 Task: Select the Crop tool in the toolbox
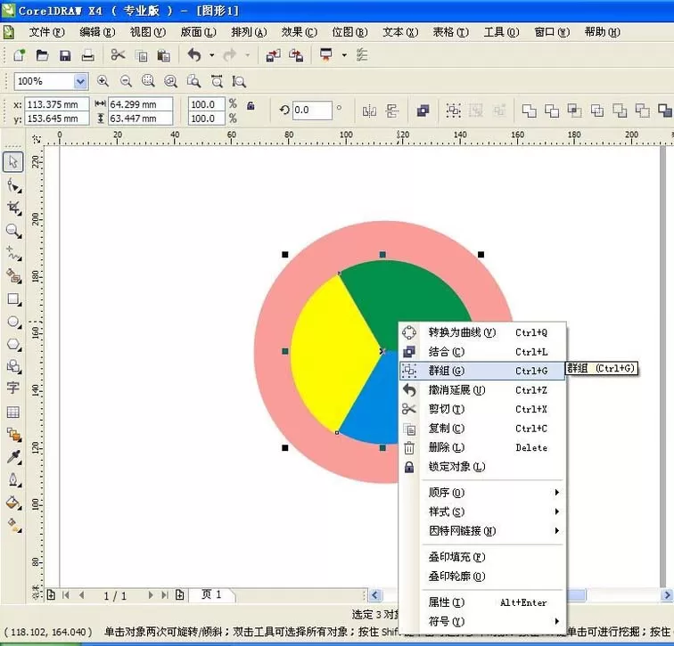[x=13, y=209]
